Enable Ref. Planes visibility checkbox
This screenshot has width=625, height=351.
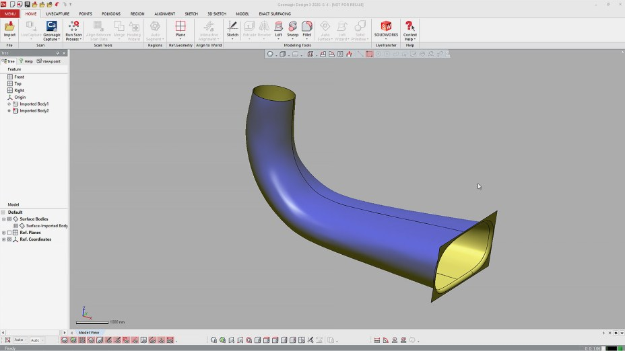coord(9,233)
